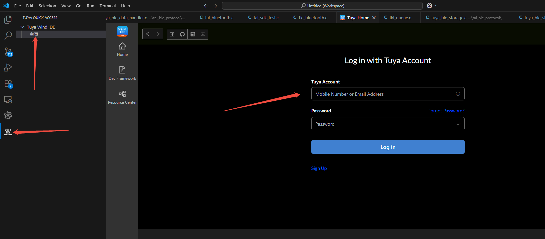Click the Untitled (Workspace) command center search
The image size is (545, 239).
(322, 6)
